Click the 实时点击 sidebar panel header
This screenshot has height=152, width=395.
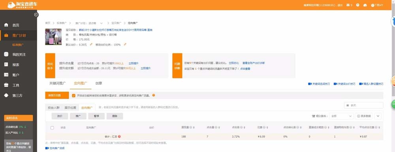19,118
